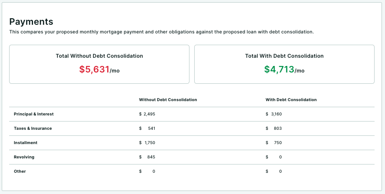Select the Taxes & Insurance row label
The image size is (385, 194).
pyautogui.click(x=33, y=128)
